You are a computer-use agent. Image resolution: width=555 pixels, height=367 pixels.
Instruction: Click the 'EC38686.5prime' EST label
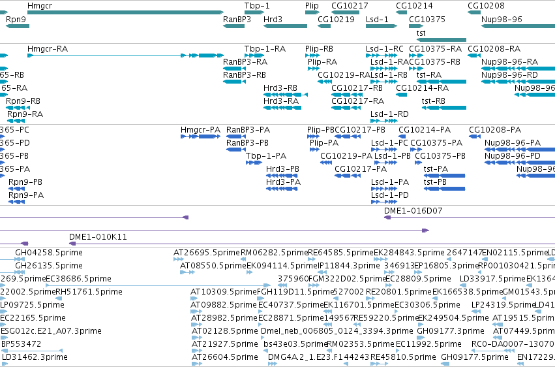click(78, 279)
